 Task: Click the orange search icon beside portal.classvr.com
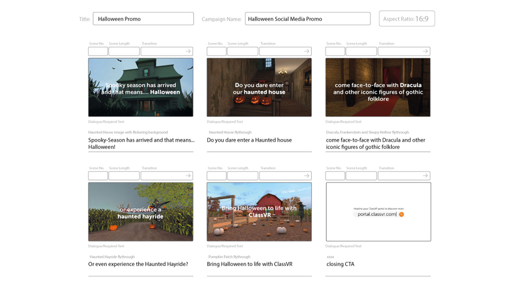click(x=401, y=214)
